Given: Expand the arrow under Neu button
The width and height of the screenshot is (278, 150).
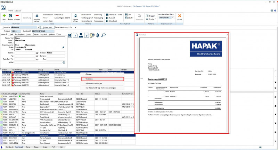Looking at the screenshot, I should point(4,21).
